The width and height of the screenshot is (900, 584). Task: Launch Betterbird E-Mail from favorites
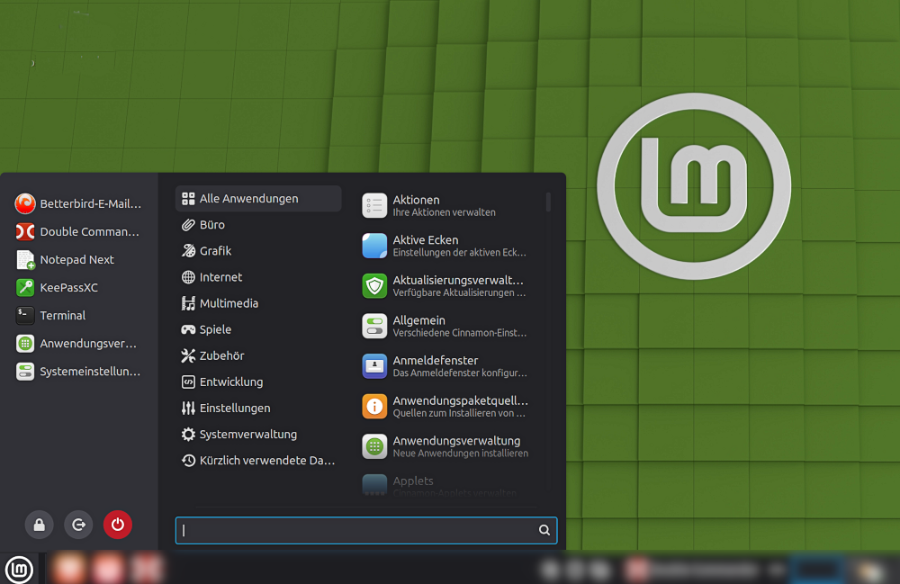click(x=78, y=204)
